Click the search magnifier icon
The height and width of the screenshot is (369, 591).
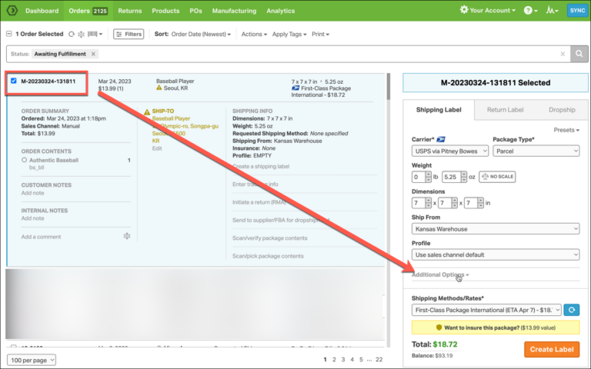point(582,54)
